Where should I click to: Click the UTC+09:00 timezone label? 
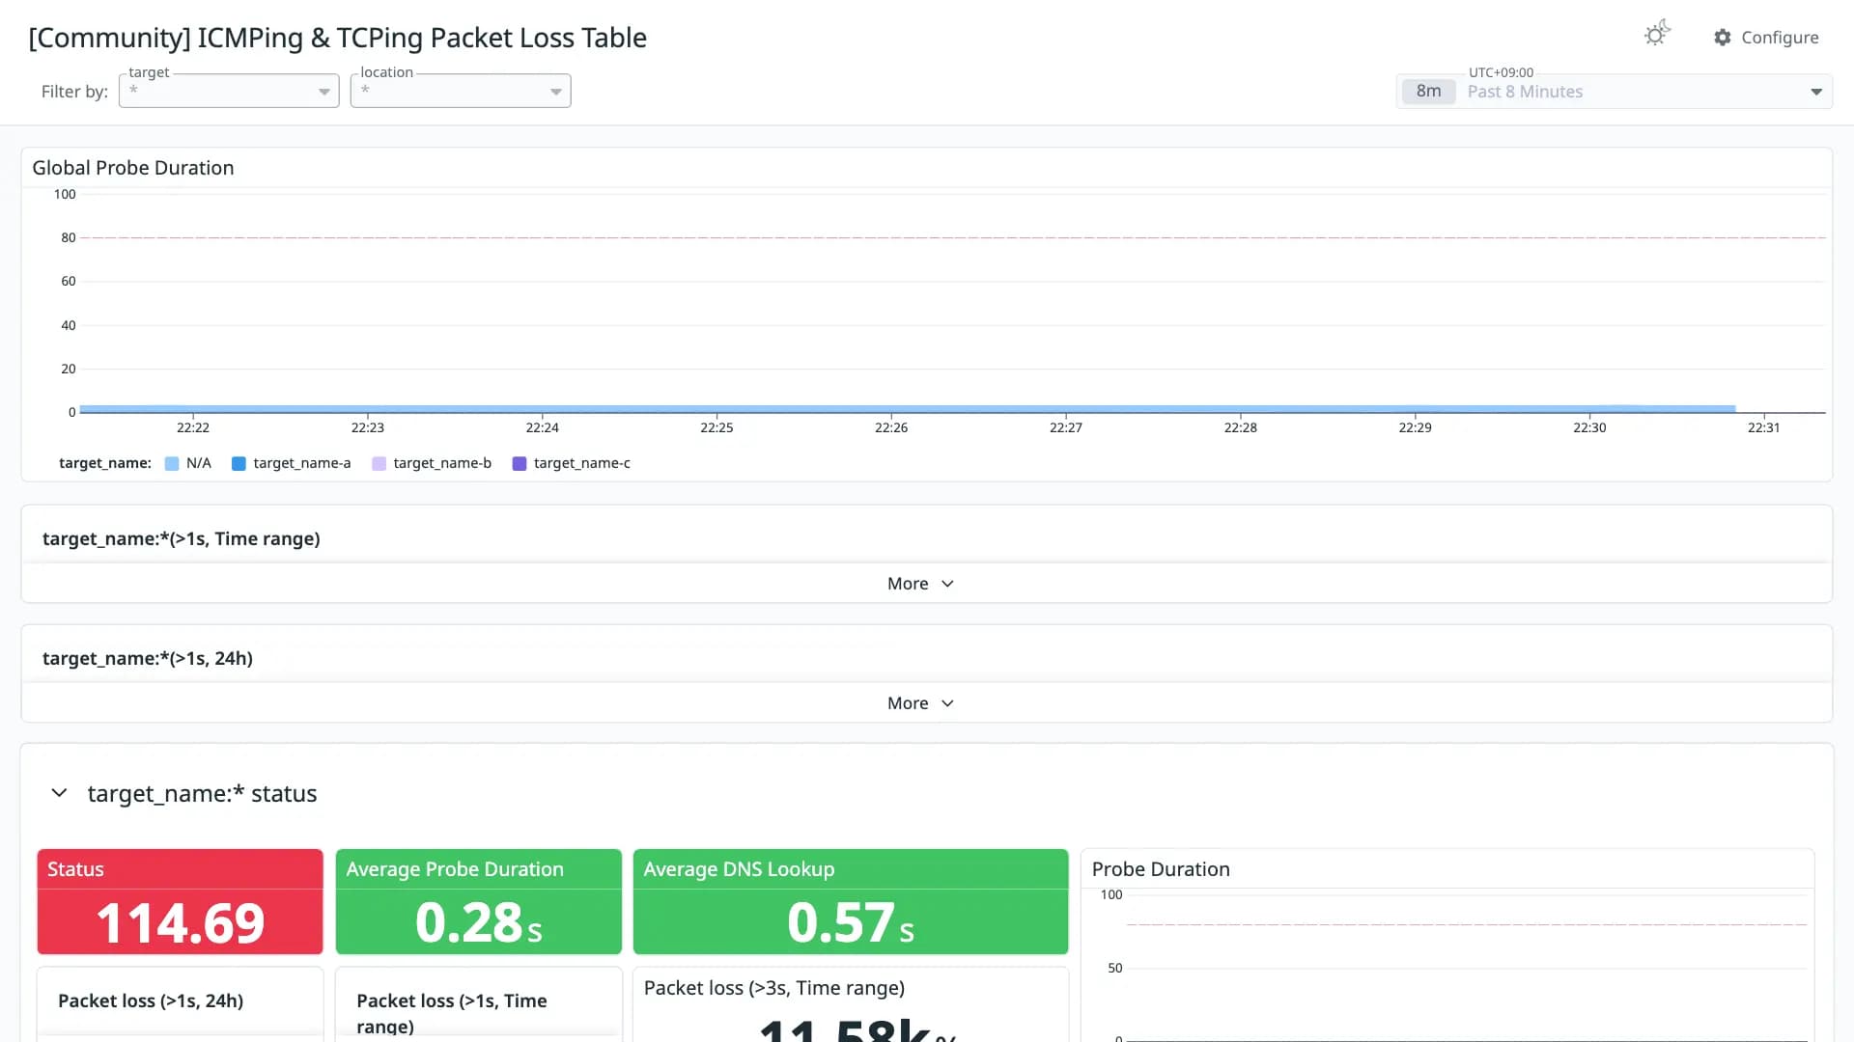point(1501,72)
